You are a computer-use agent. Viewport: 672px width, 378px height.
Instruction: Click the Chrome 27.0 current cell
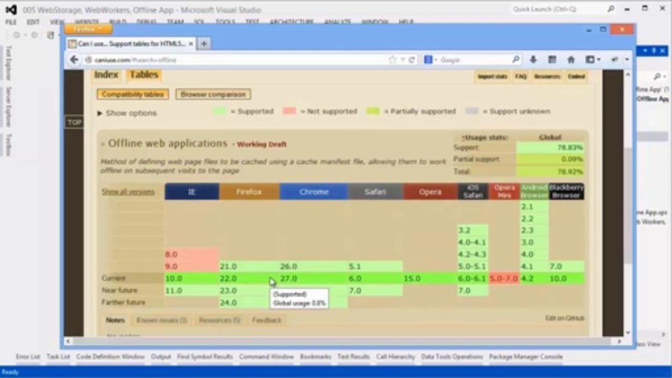coord(313,278)
